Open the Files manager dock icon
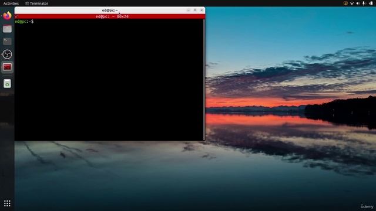 (7, 29)
